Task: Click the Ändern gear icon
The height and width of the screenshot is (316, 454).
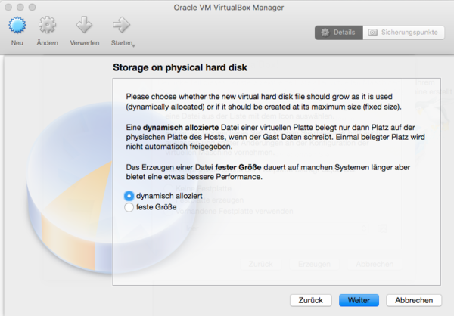Action: (x=48, y=26)
